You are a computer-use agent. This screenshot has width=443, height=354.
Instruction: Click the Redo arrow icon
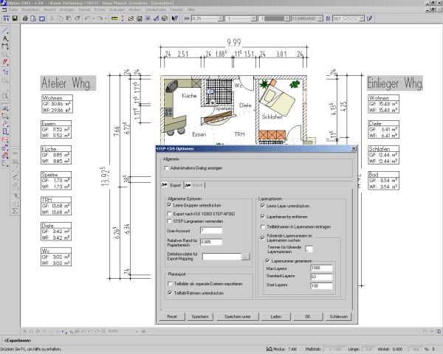pos(100,18)
